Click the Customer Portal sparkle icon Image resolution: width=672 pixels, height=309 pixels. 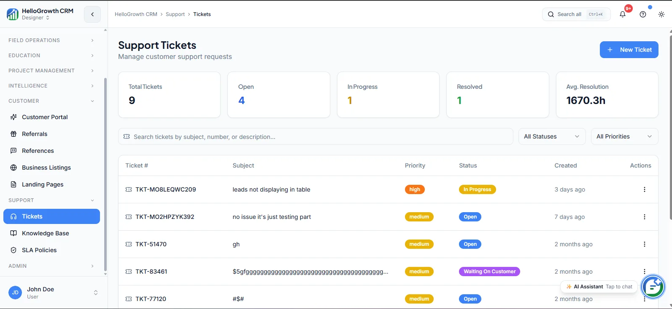(13, 117)
